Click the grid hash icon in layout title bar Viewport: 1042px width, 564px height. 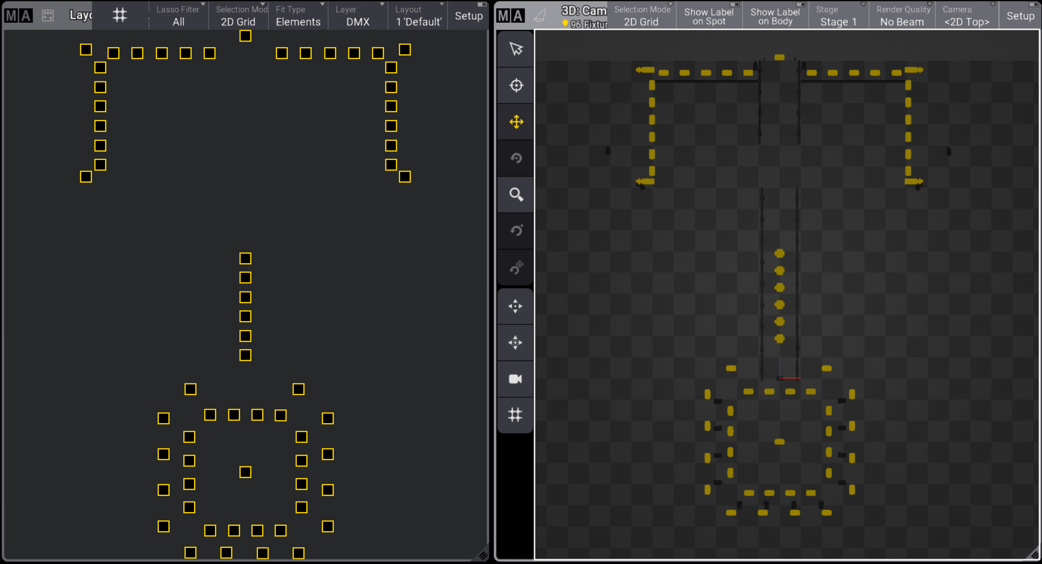(120, 15)
